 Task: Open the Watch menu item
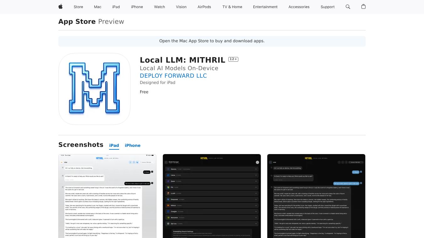pos(160,7)
